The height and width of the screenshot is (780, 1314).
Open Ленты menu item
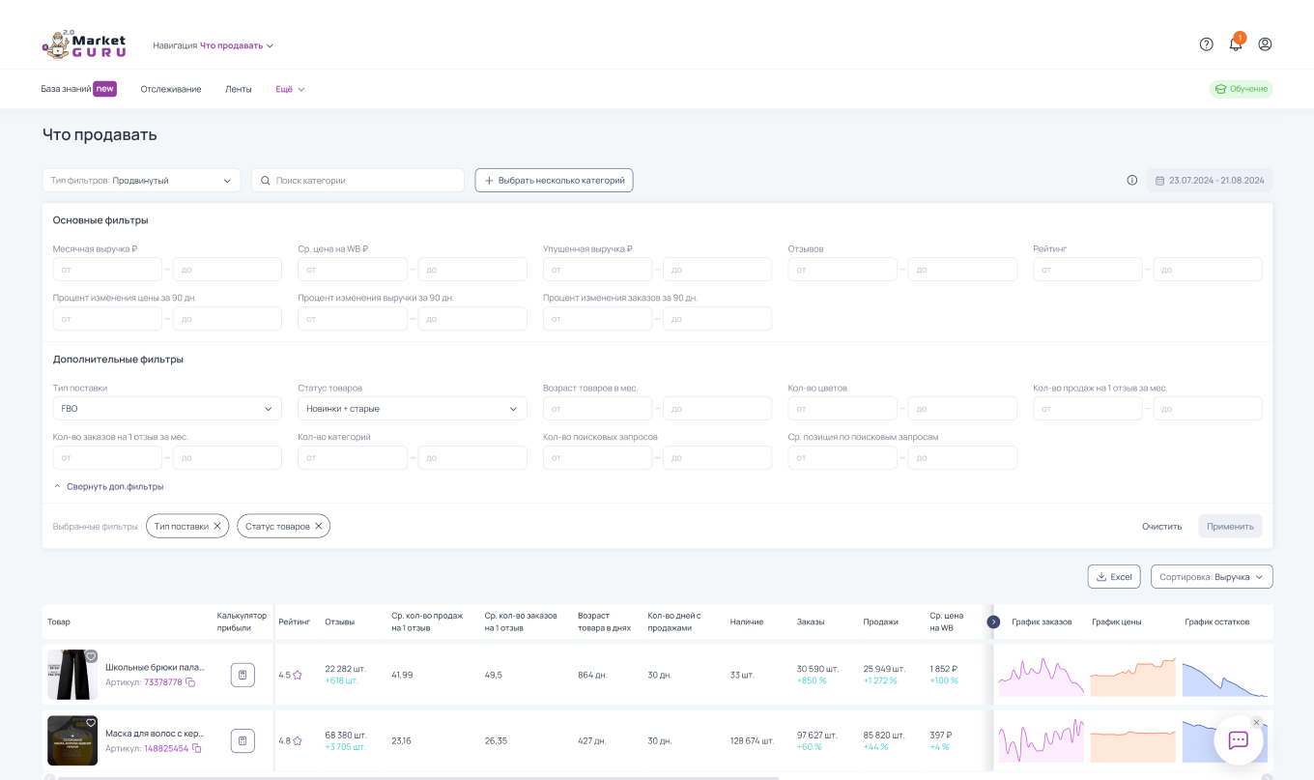pos(239,89)
